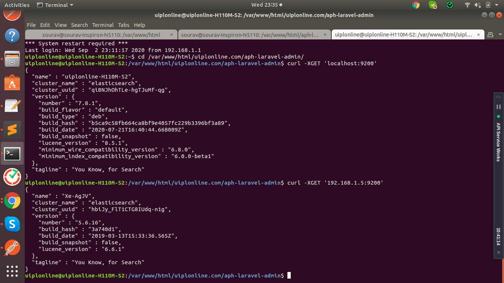Image resolution: width=504 pixels, height=283 pixels.
Task: Close the API Service Works side widget
Action: pyautogui.click(x=498, y=253)
